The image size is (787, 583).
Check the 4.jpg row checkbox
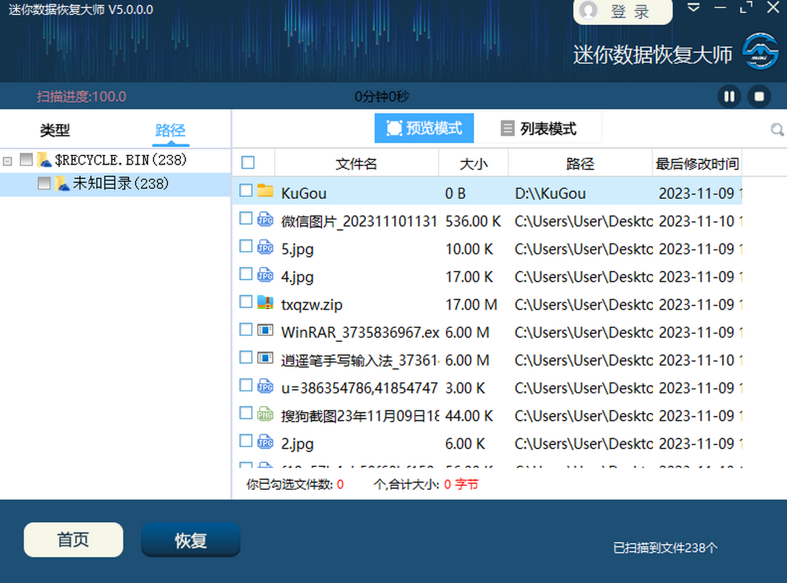click(246, 273)
